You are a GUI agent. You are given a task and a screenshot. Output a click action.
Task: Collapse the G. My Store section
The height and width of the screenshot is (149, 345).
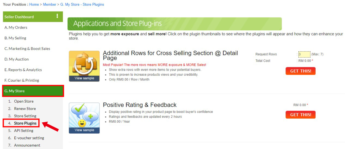point(33,91)
